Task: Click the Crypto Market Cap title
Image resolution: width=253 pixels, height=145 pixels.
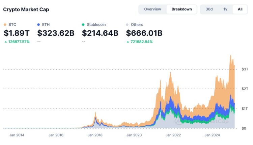Action: (26, 9)
